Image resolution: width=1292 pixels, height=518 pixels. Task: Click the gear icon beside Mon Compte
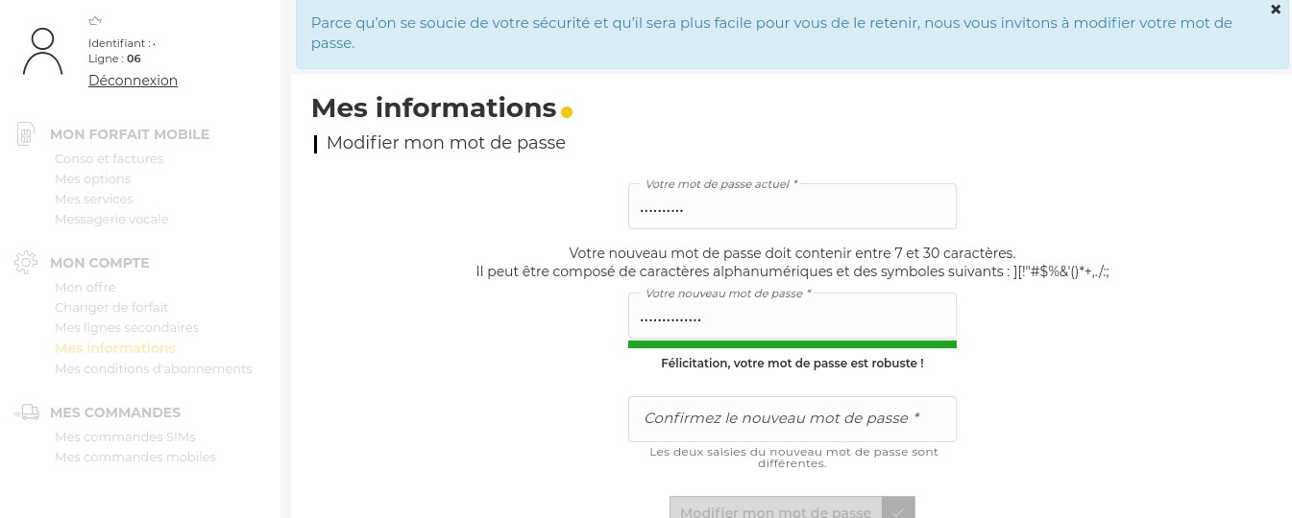(x=26, y=262)
